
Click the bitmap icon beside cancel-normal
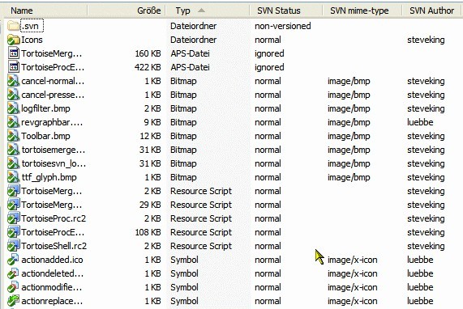click(x=13, y=81)
